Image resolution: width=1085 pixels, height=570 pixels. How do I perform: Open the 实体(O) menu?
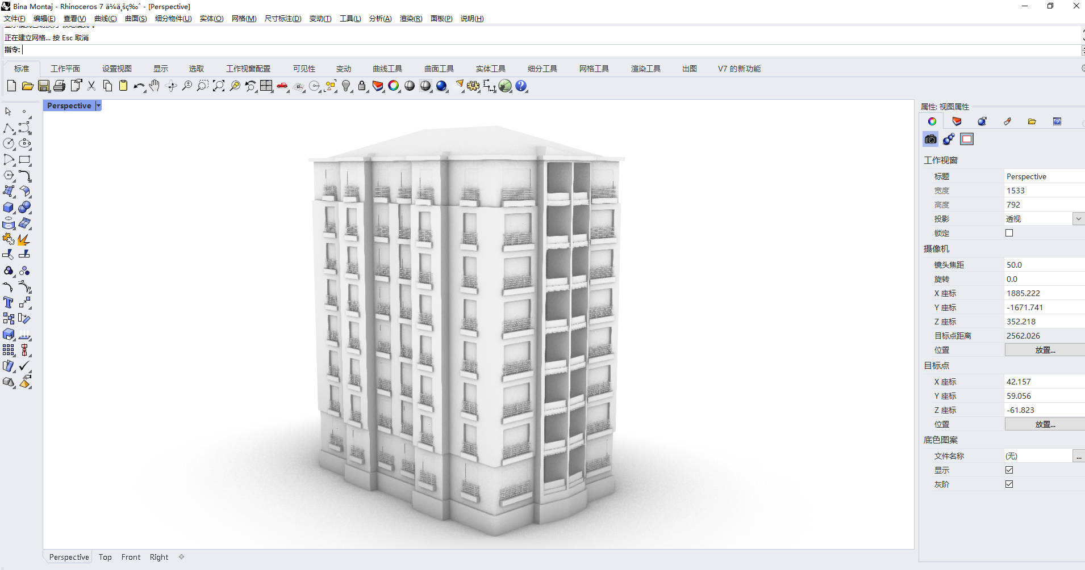click(211, 19)
